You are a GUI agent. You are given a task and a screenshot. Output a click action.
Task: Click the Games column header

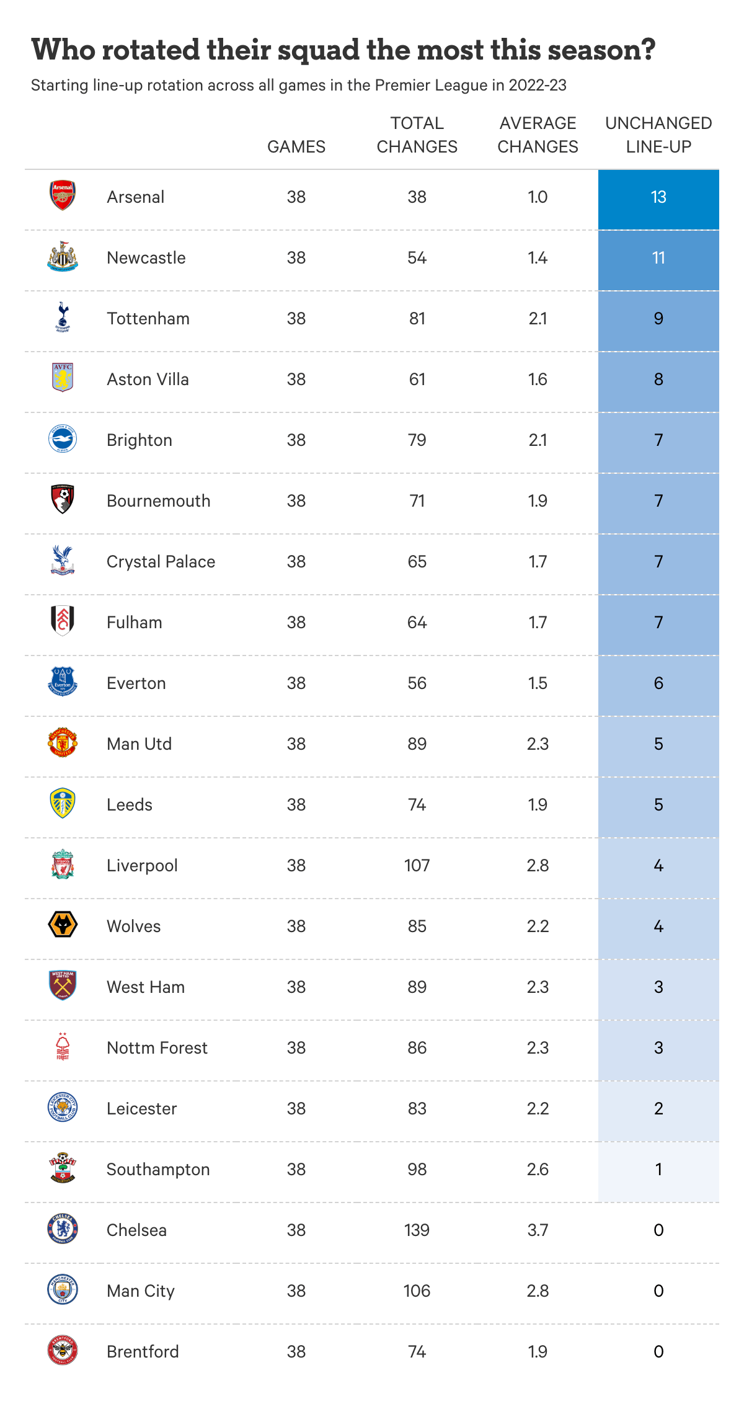click(296, 147)
